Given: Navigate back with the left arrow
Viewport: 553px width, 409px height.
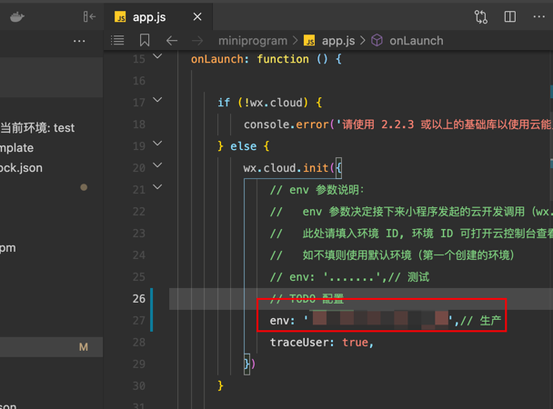Looking at the screenshot, I should 172,41.
